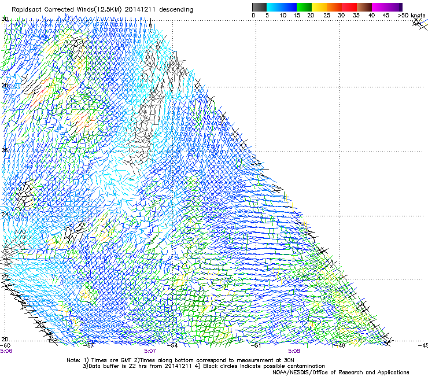The height and width of the screenshot is (376, 428).
Task: Click the "20141211" date in the title
Action: (x=140, y=10)
